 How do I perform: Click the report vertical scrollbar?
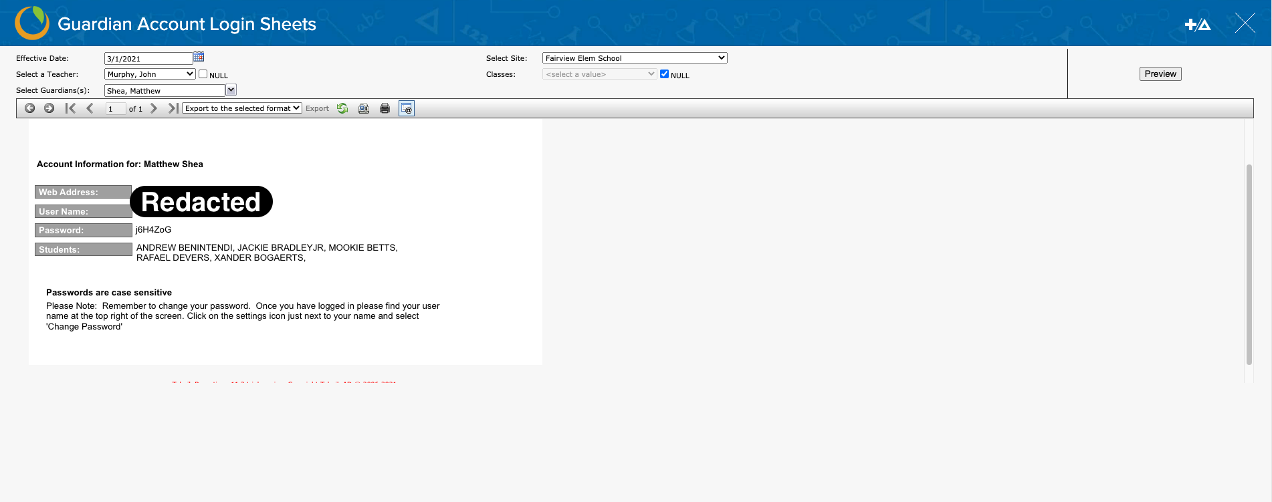(1249, 265)
